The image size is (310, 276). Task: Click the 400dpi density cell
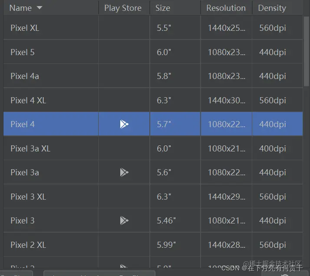coord(277,148)
